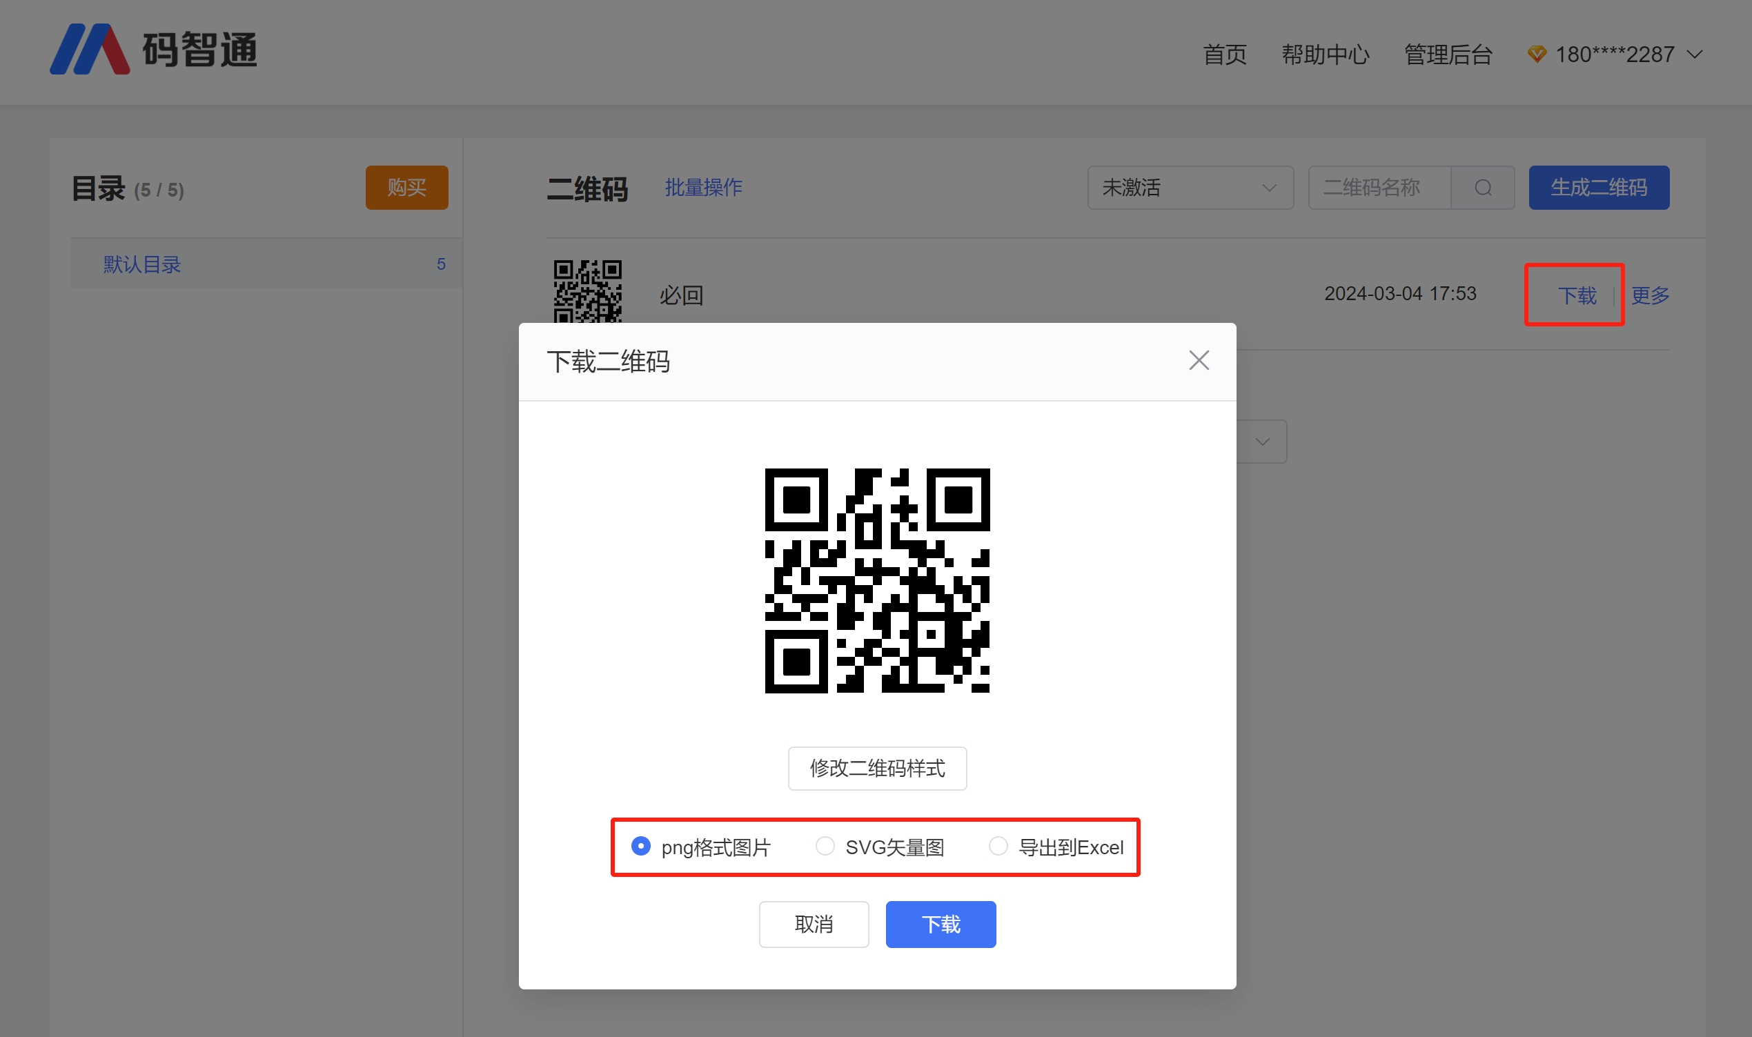Click 修改二维码样式 button
The height and width of the screenshot is (1037, 1752).
(x=877, y=768)
